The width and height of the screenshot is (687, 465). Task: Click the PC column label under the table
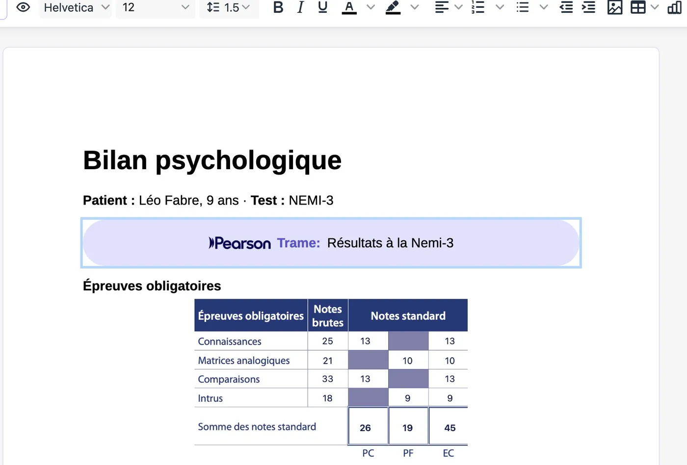(368, 453)
